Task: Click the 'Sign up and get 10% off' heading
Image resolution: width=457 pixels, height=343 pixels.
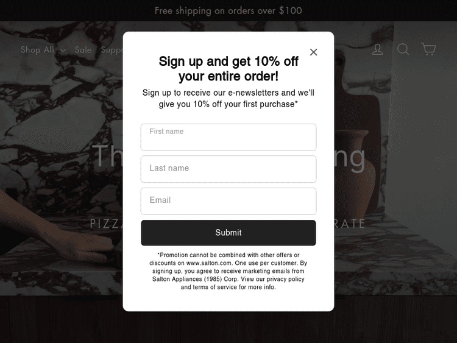Action: pos(228,69)
